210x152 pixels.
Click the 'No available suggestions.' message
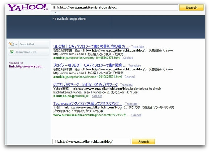[x=69, y=19]
